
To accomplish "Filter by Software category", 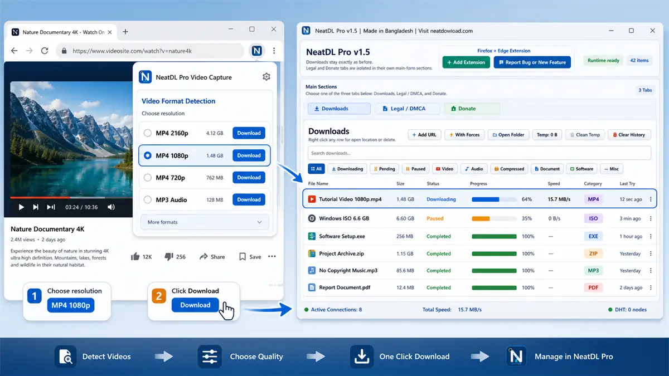I will tap(581, 169).
